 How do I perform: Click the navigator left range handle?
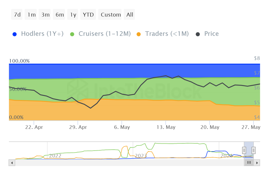point(244,150)
